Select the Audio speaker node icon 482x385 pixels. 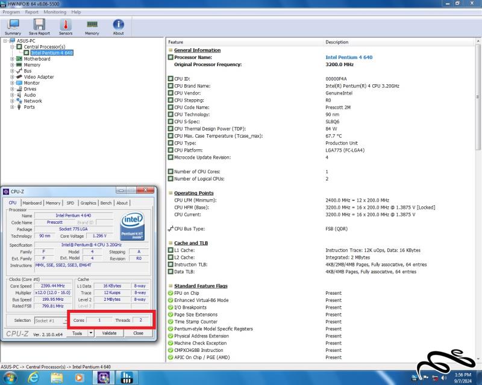click(x=19, y=95)
